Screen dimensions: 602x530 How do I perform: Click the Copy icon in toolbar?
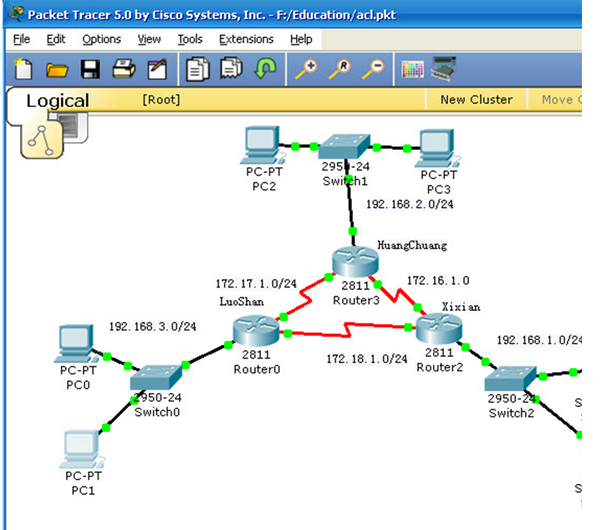(197, 69)
